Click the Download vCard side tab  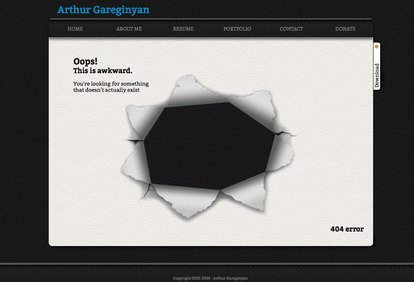(377, 66)
